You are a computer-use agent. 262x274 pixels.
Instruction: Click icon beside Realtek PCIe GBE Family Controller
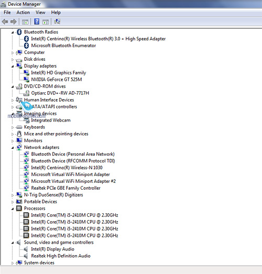(x=26, y=188)
